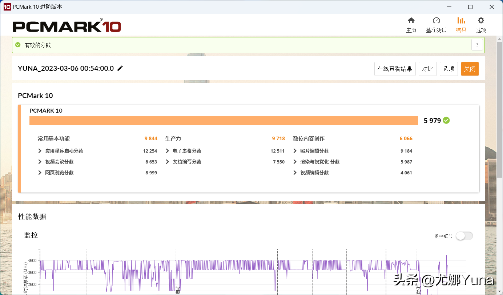Viewport: 503px width, 295px height.
Task: Click the 常用基本功能 heading
Action: [x=53, y=138]
